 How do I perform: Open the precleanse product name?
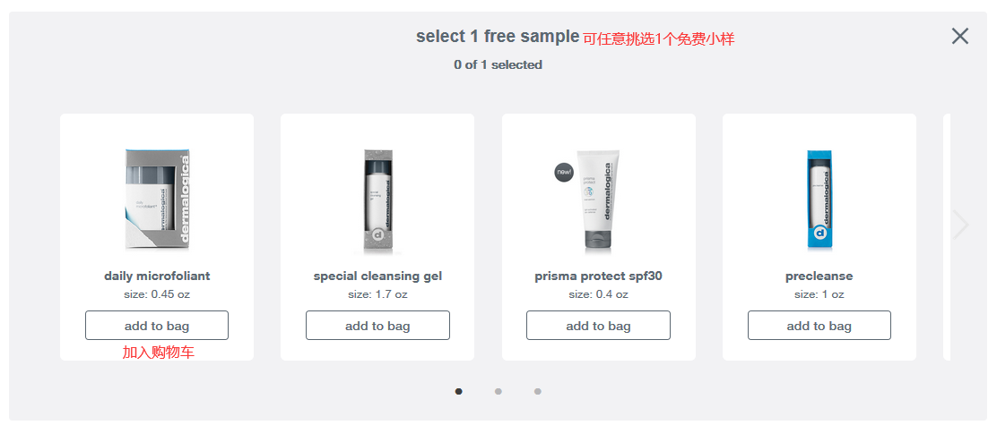click(x=819, y=276)
